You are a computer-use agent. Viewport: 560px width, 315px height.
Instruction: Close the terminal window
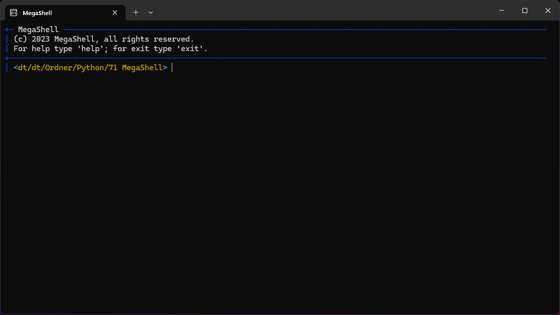(x=548, y=11)
